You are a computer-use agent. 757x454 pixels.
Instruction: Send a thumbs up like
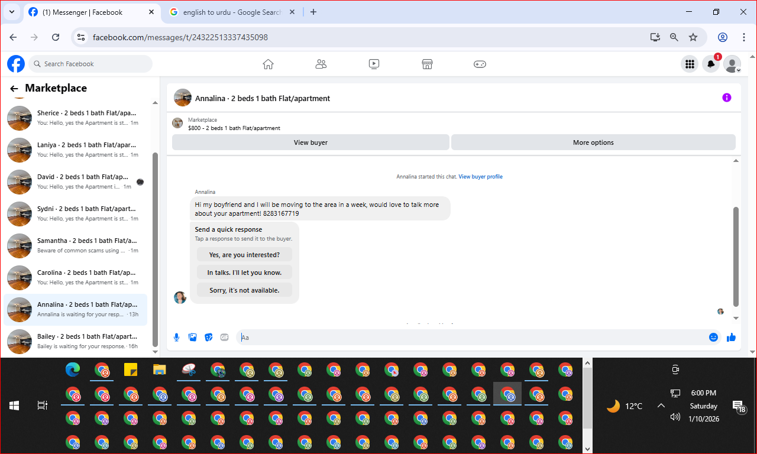coord(732,337)
